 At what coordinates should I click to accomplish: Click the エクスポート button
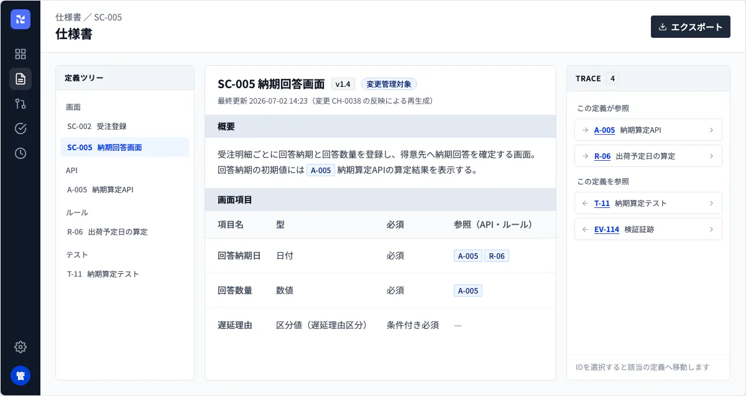point(691,27)
